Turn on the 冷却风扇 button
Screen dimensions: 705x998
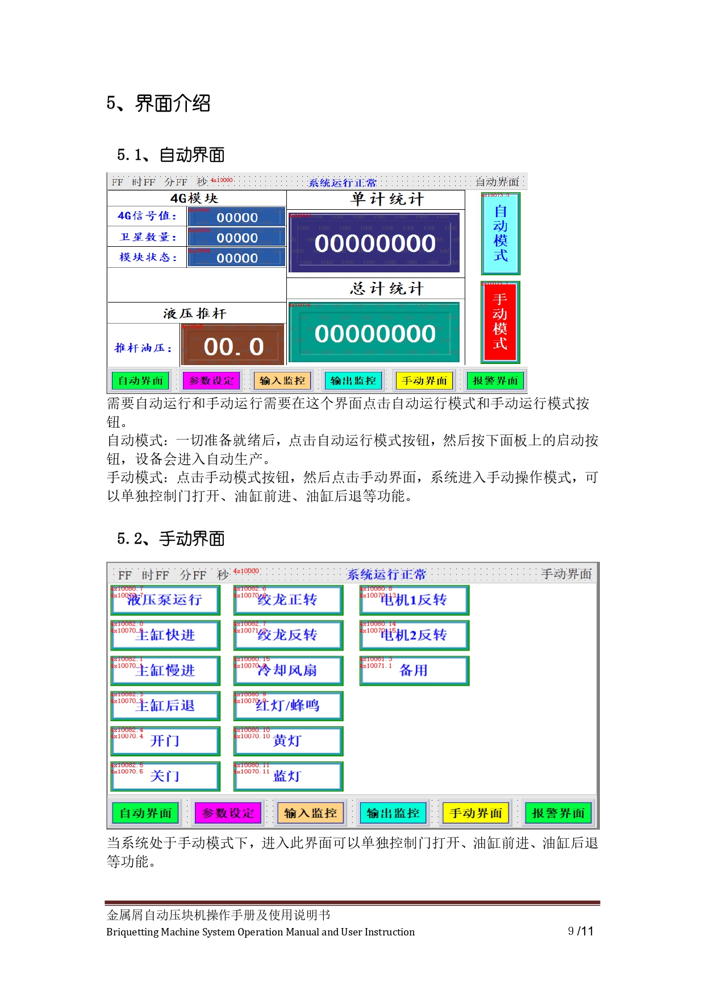(288, 671)
